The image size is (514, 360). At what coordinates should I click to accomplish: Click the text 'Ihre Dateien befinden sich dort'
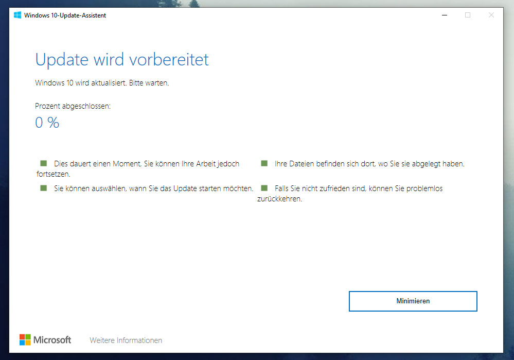[x=325, y=164]
